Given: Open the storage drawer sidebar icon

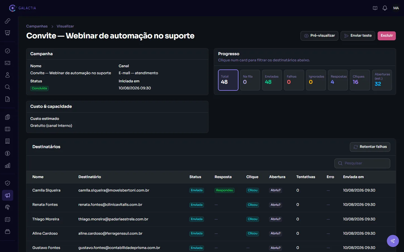Looking at the screenshot, I should tap(8, 232).
